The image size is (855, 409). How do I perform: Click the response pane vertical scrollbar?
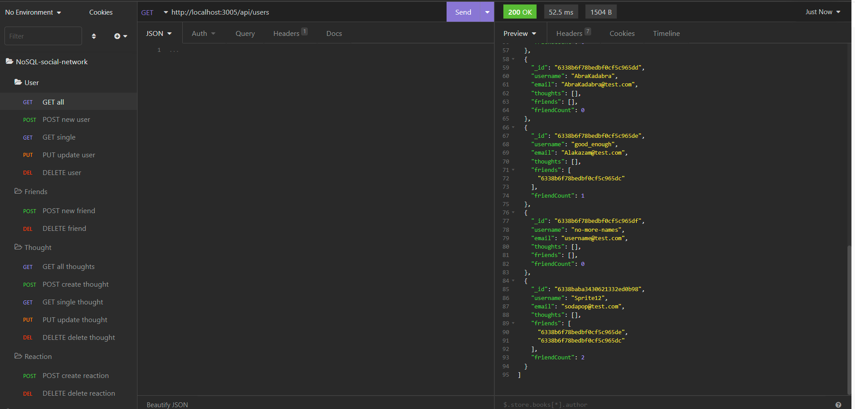point(849,319)
